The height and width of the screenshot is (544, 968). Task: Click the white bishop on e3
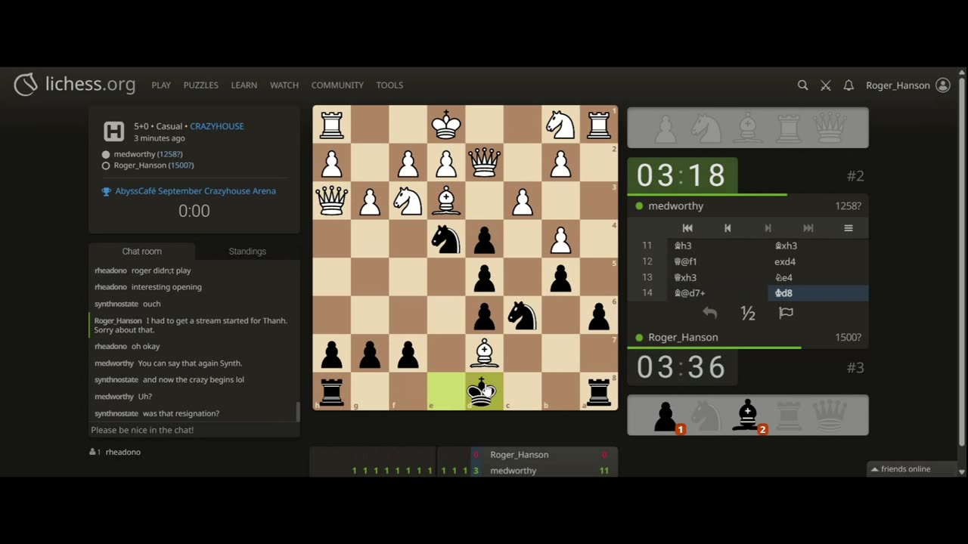pyautogui.click(x=445, y=201)
